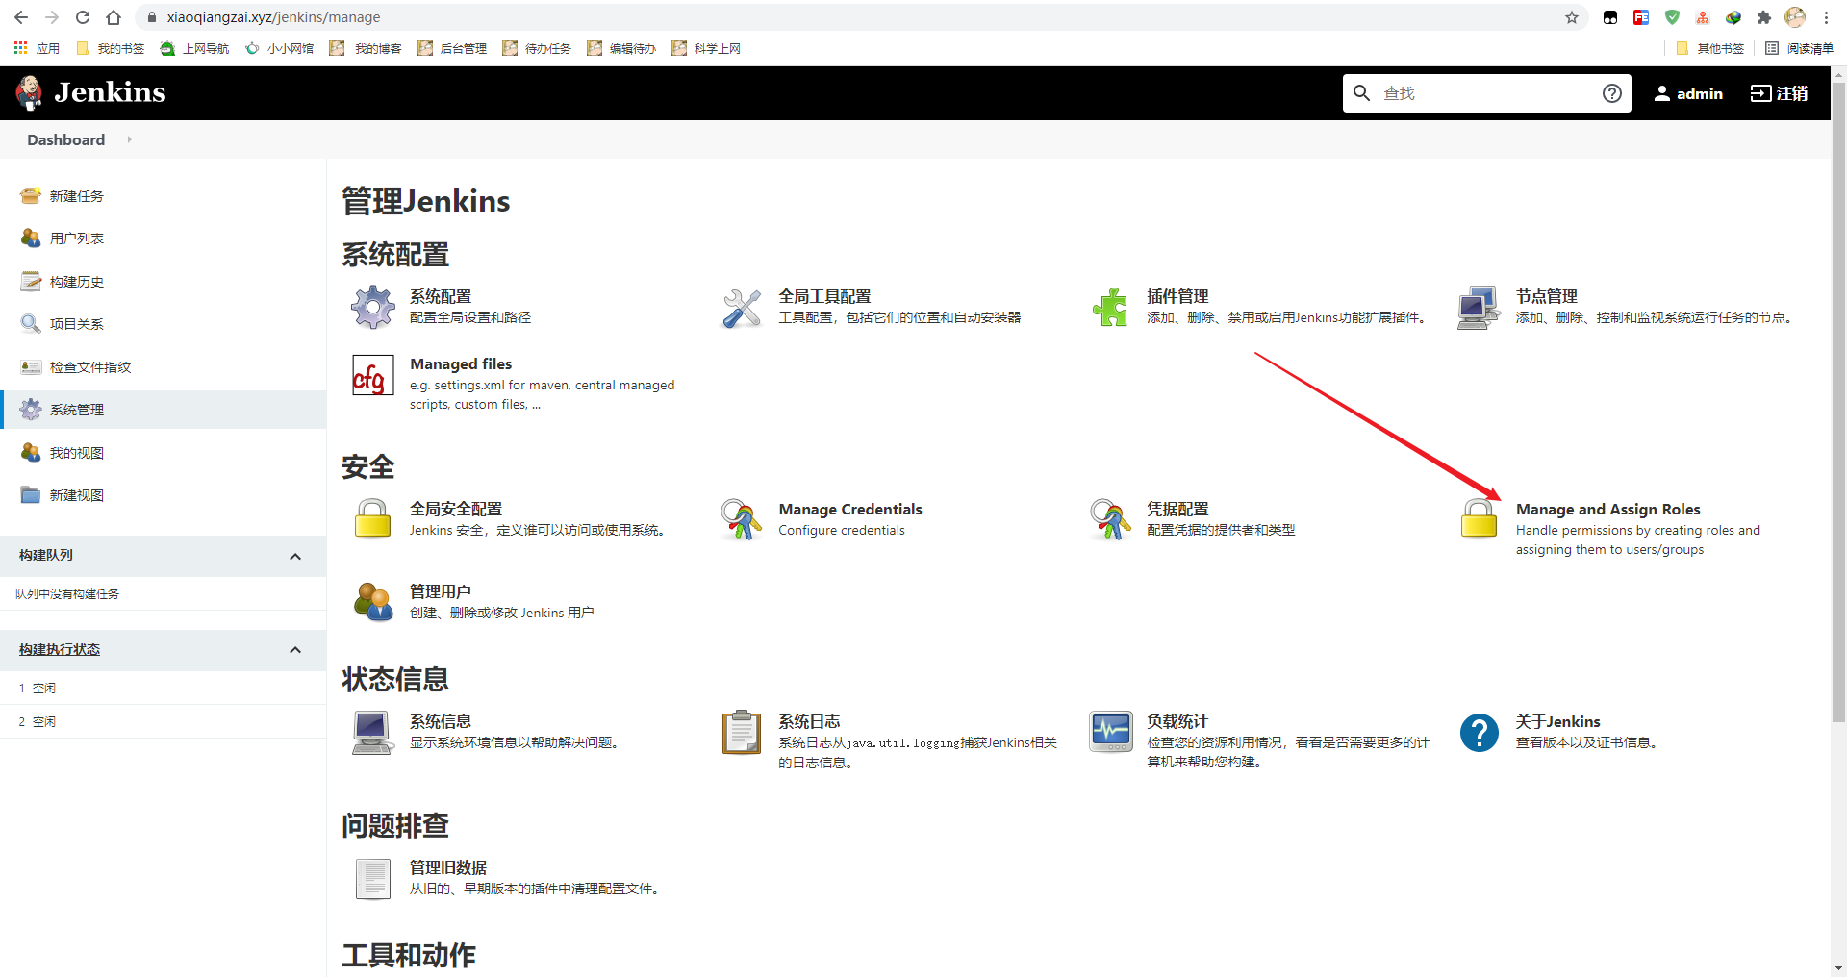Open the 系统配置 gear icon
1847x977 pixels.
[372, 308]
